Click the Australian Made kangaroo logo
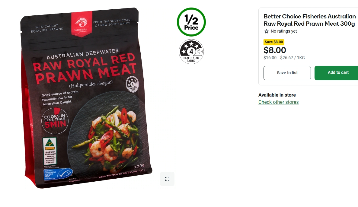The image size is (358, 207). click(x=50, y=151)
